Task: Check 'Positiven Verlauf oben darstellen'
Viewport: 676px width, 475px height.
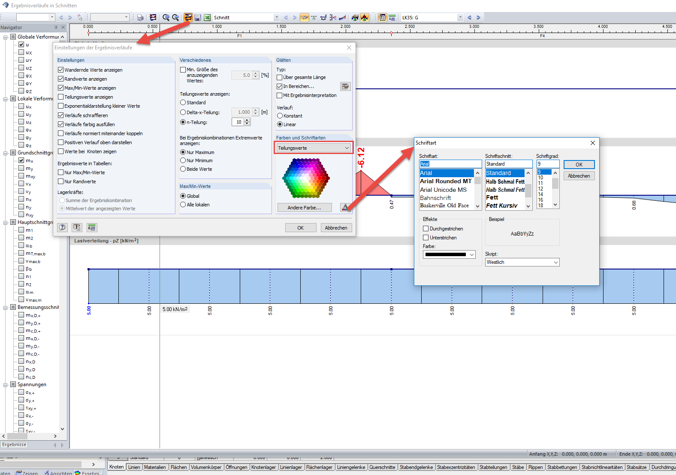Action: [61, 142]
